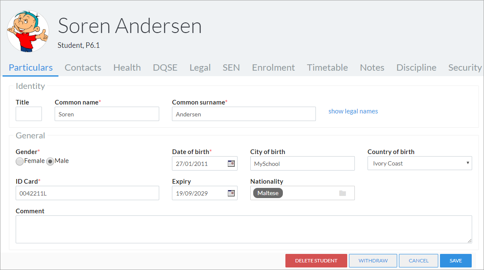Expand the Country of birth dropdown
The height and width of the screenshot is (270, 484).
[420, 163]
